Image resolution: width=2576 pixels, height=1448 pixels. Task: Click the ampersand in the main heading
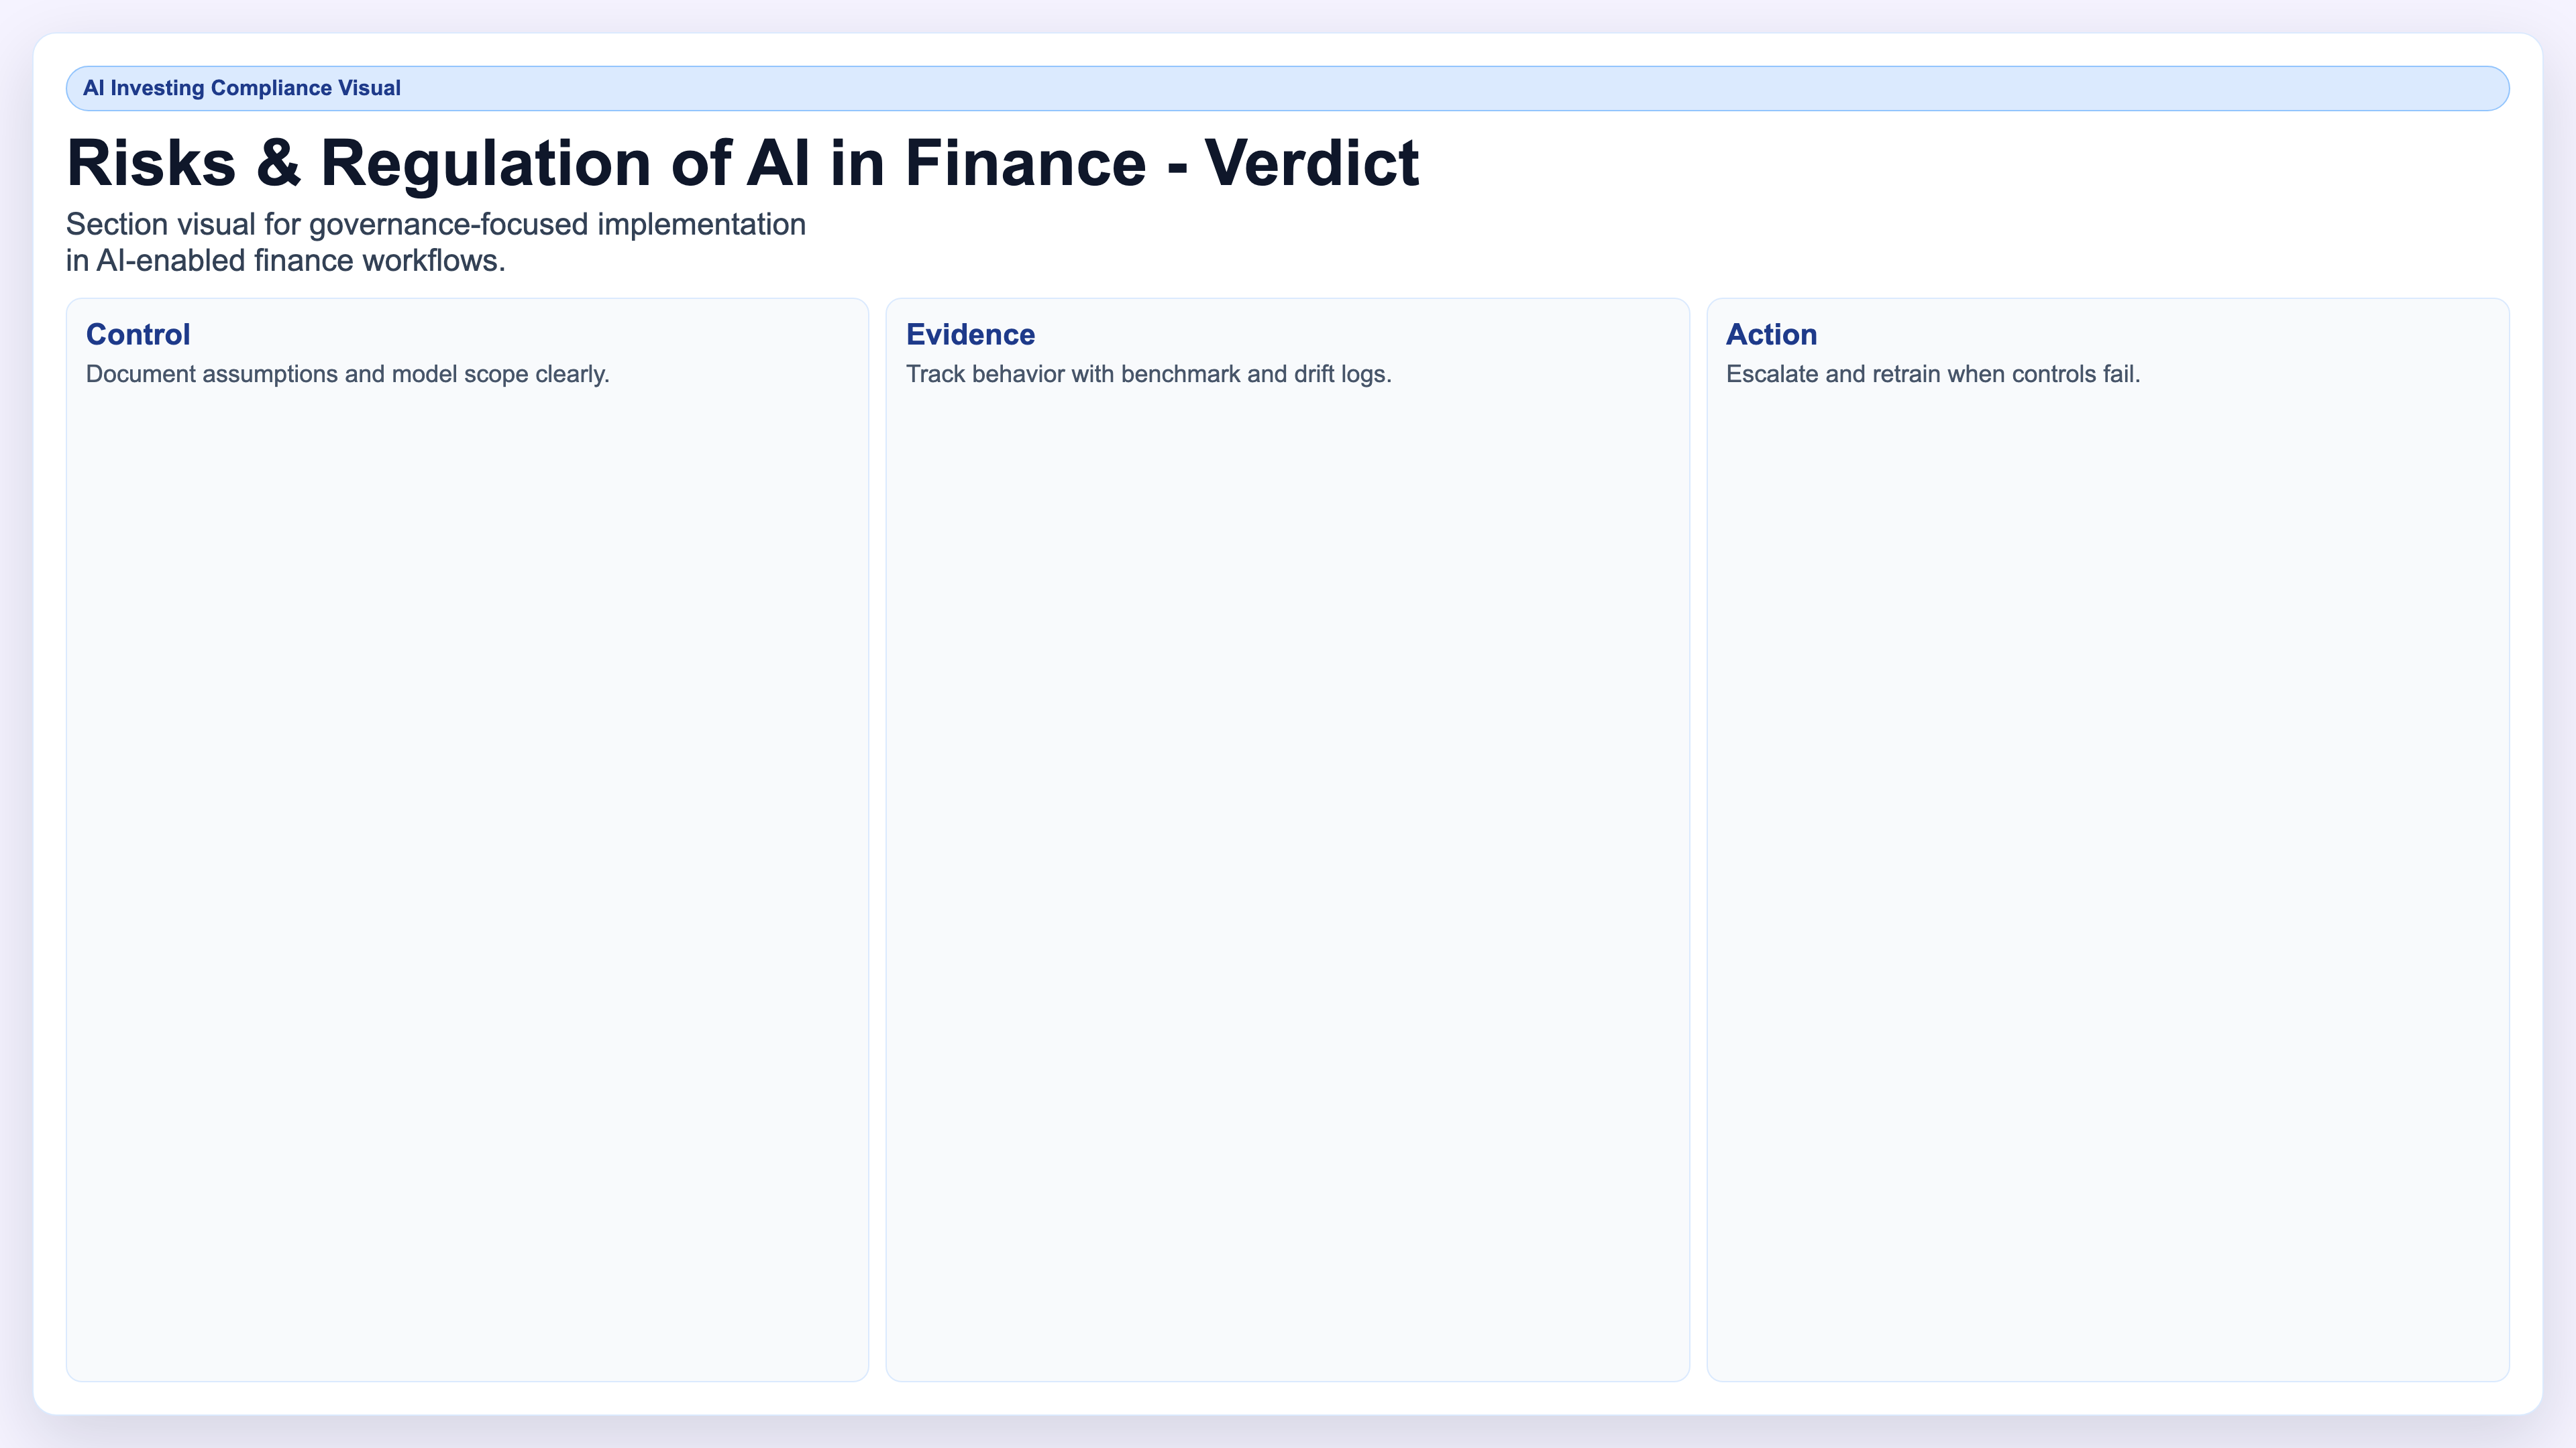(278, 163)
